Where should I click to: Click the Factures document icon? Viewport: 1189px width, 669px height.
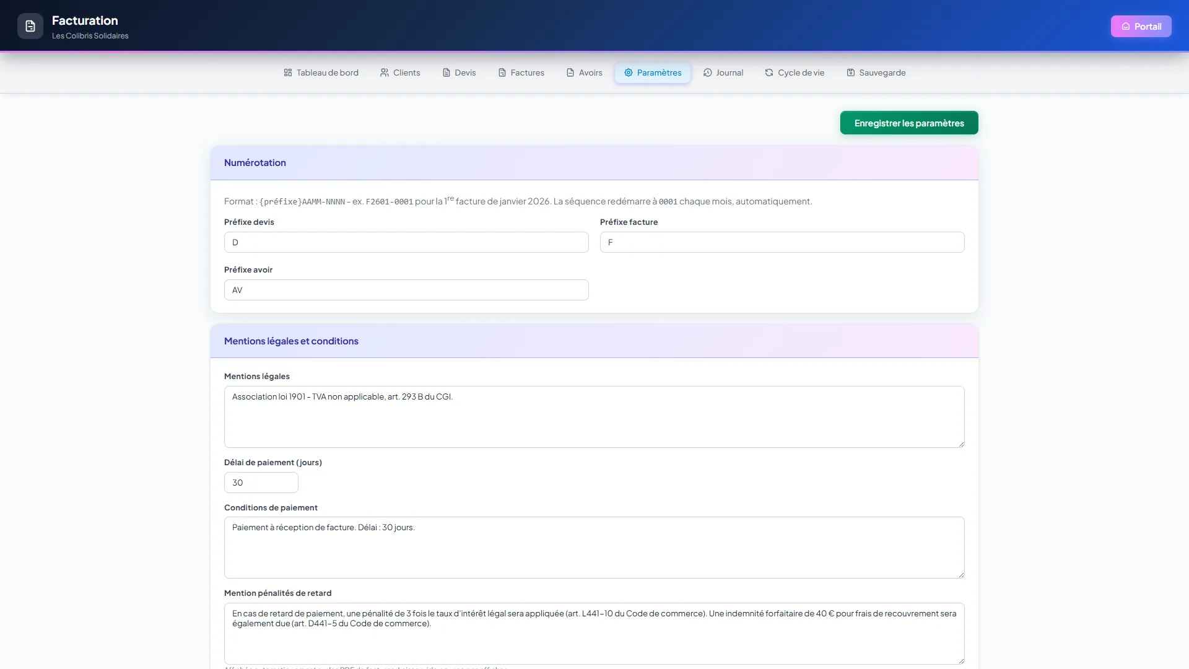502,72
